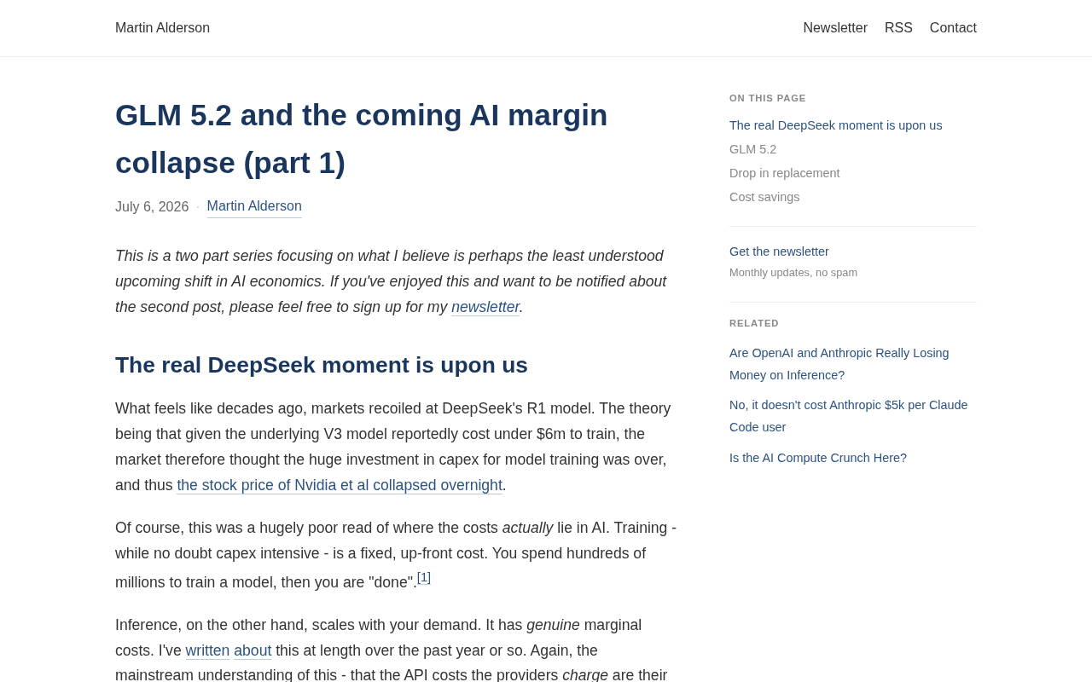Open the Contact nav item
Viewport: 1092px width, 682px height.
953,28
